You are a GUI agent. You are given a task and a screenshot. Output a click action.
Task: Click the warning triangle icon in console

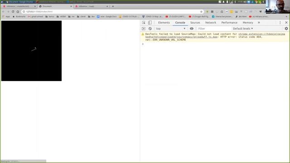click(x=143, y=34)
